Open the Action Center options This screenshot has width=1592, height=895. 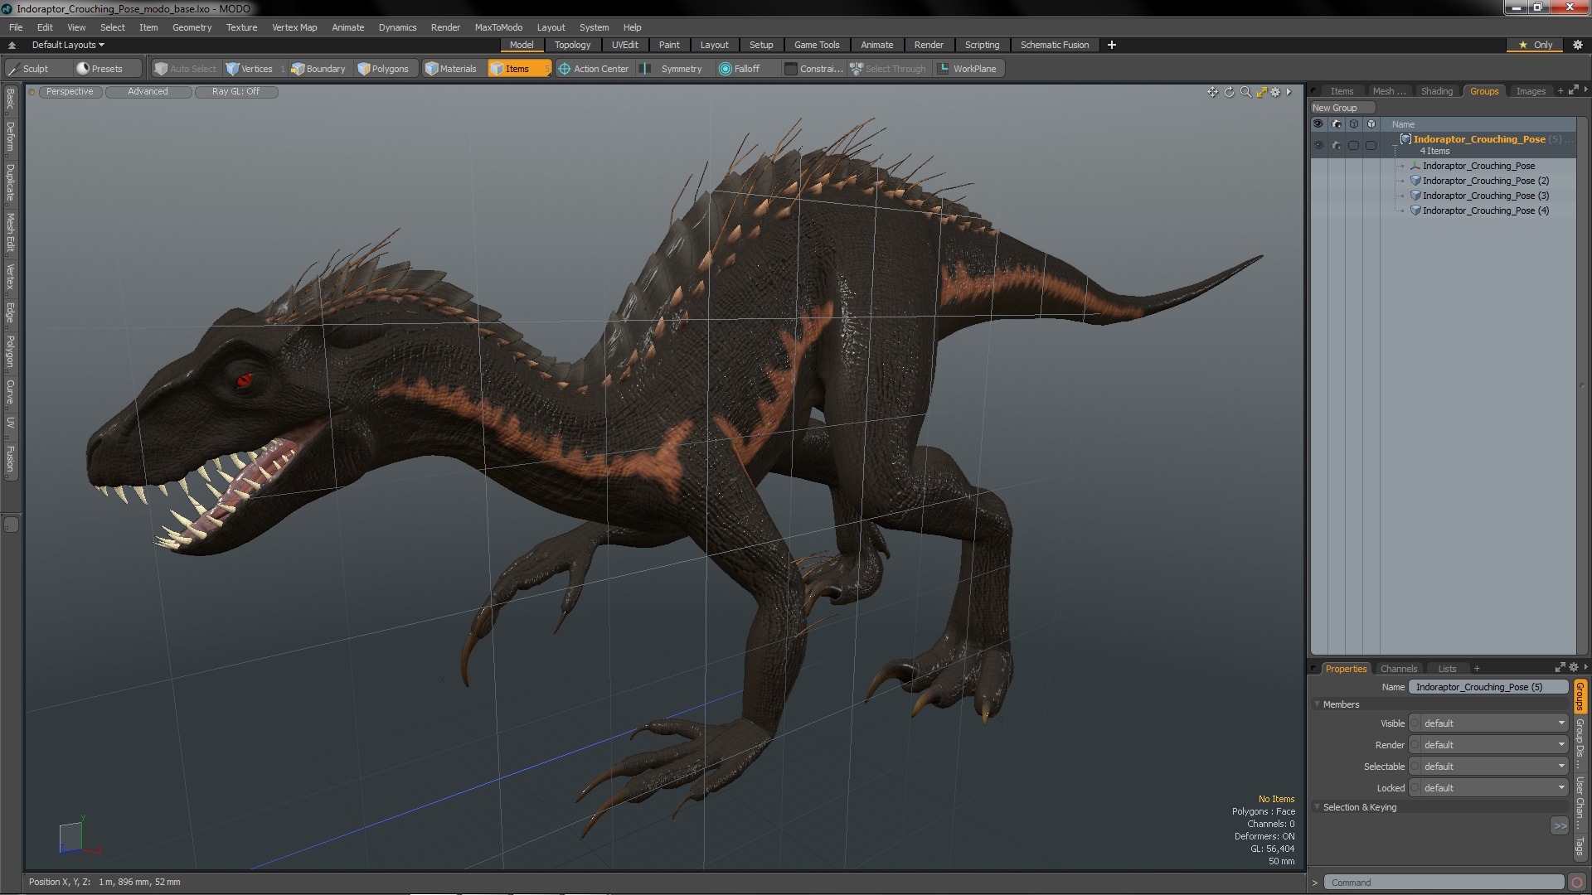(594, 69)
